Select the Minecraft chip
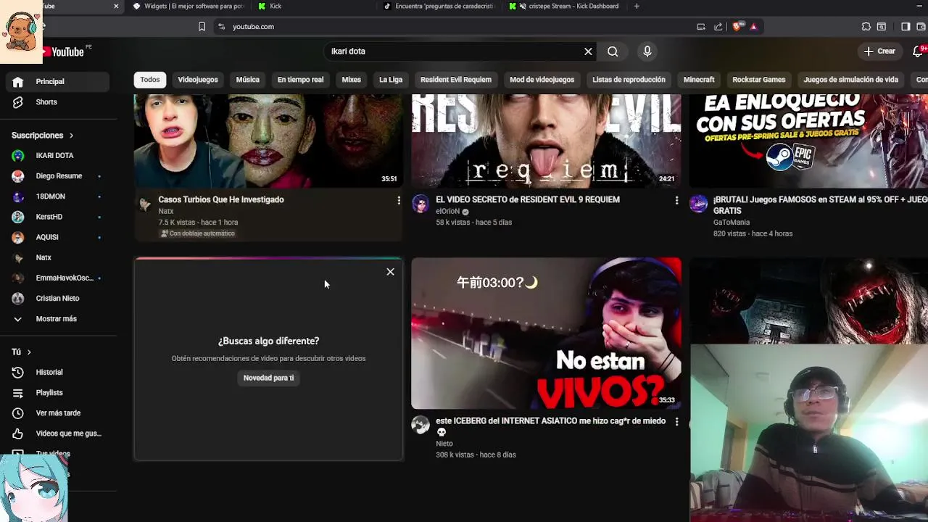This screenshot has width=928, height=522. [x=699, y=80]
